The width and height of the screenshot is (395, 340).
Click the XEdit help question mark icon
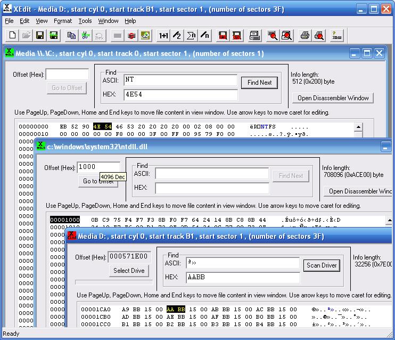[336, 36]
